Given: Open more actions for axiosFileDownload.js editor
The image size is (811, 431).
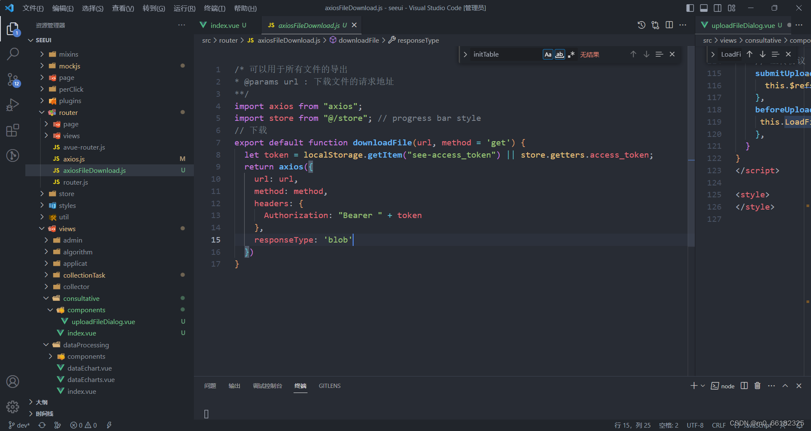Looking at the screenshot, I should [683, 25].
